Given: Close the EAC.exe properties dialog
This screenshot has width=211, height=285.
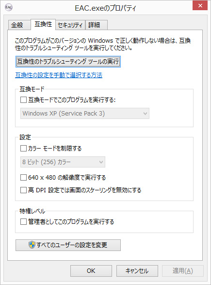Looking at the screenshot, I should click(x=200, y=6).
